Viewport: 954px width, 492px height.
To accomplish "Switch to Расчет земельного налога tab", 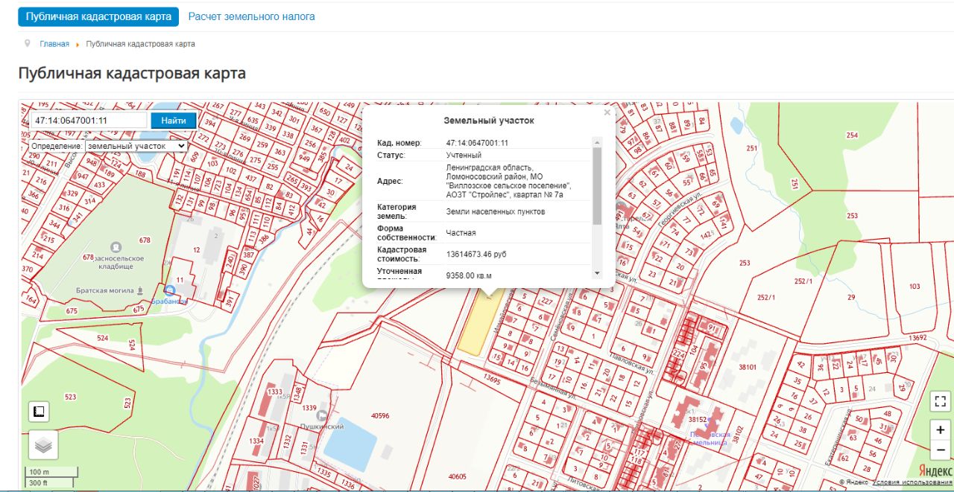I will 251,16.
